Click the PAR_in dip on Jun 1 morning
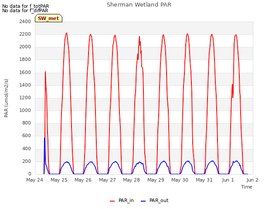 (x=233, y=98)
